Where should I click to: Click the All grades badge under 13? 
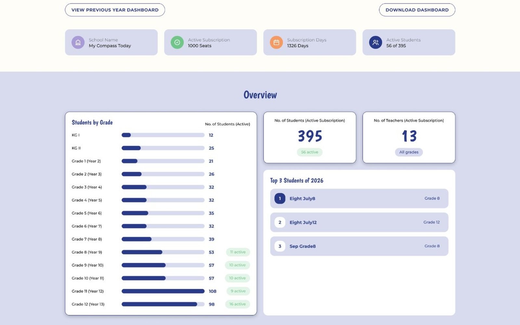409,152
